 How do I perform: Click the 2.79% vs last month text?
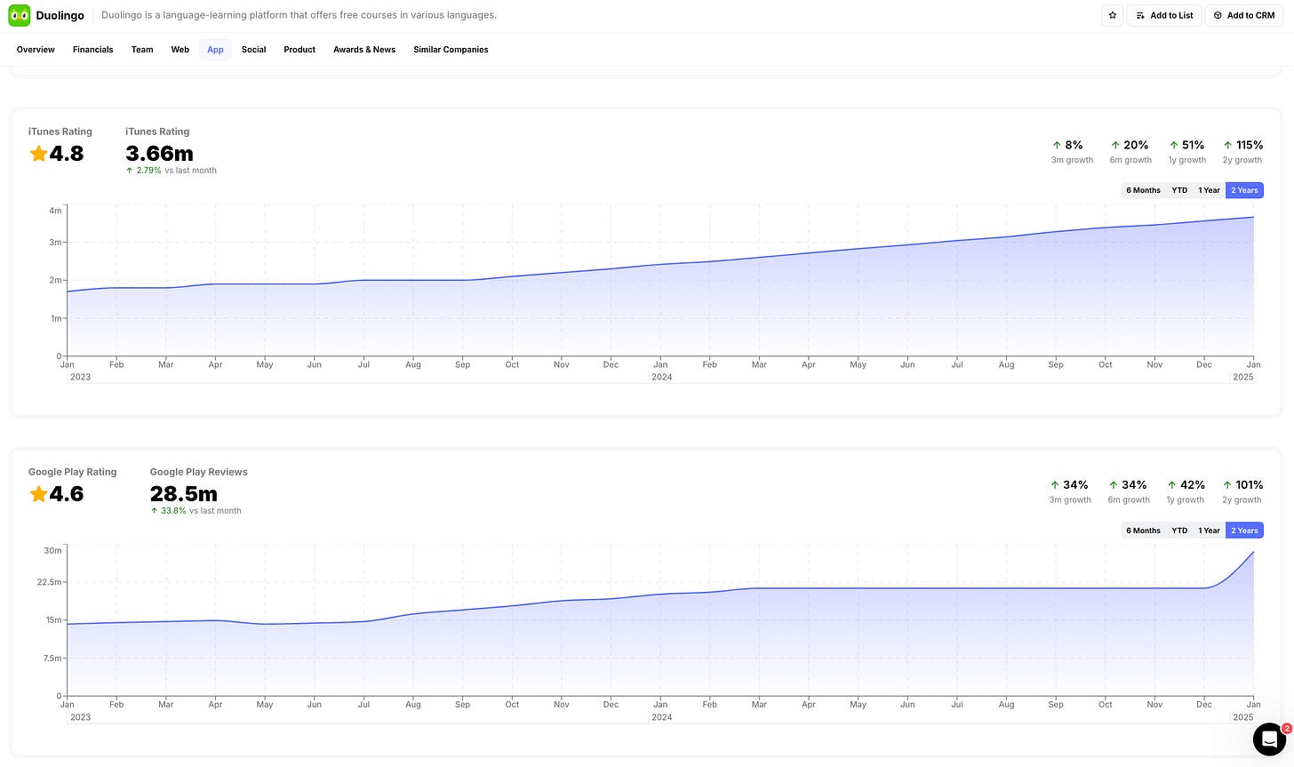pos(172,171)
